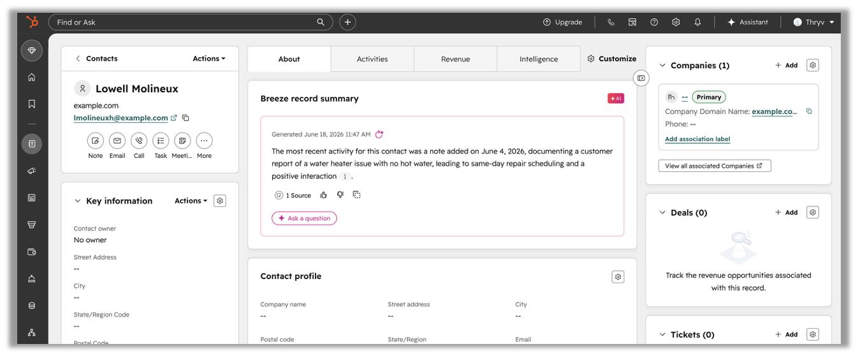Image resolution: width=858 pixels, height=358 pixels.
Task: Open the Service bell sidebar icon
Action: point(32,278)
